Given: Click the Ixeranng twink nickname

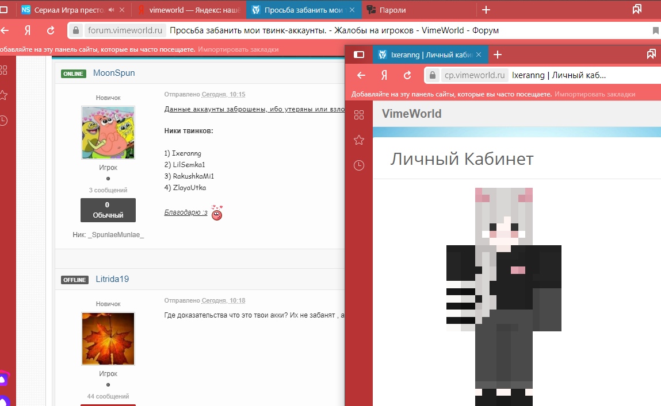Looking at the screenshot, I should click(186, 153).
